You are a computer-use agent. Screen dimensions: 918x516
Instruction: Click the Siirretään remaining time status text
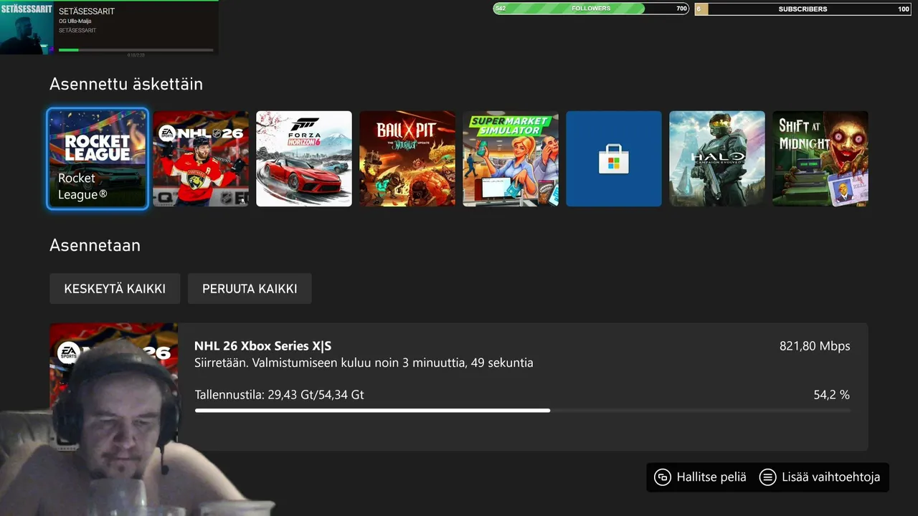coord(364,363)
